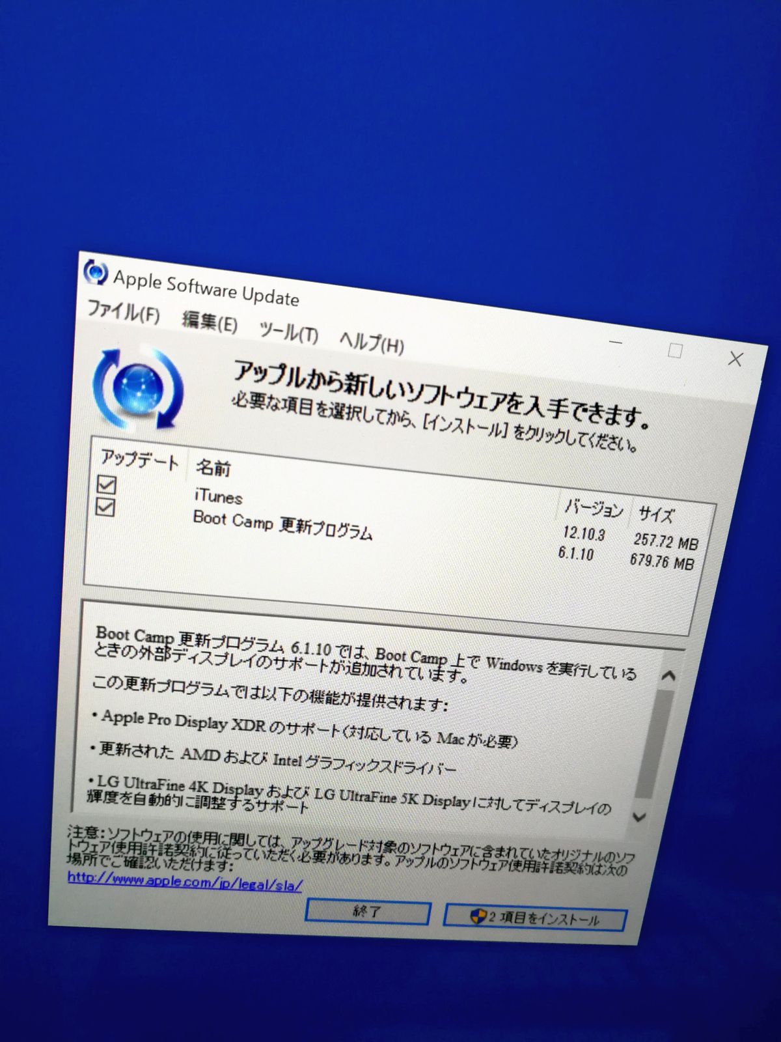Click the Apple Pro Display XDR bullet text

[305, 728]
